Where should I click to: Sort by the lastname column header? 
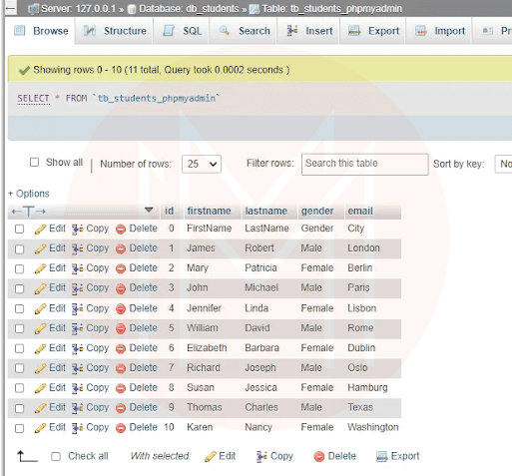(x=266, y=211)
